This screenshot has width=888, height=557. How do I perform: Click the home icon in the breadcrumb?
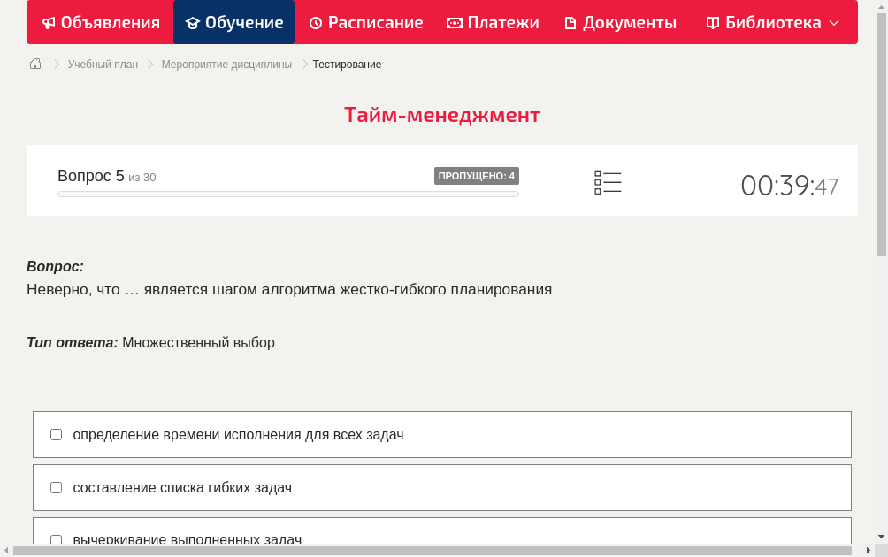(x=34, y=64)
